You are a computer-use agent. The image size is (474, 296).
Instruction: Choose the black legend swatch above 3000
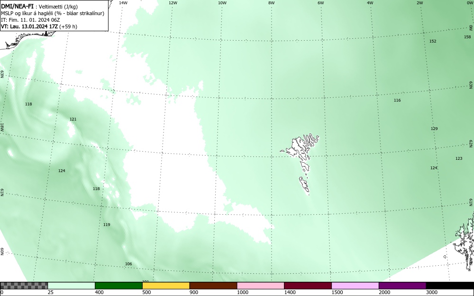[450, 286]
